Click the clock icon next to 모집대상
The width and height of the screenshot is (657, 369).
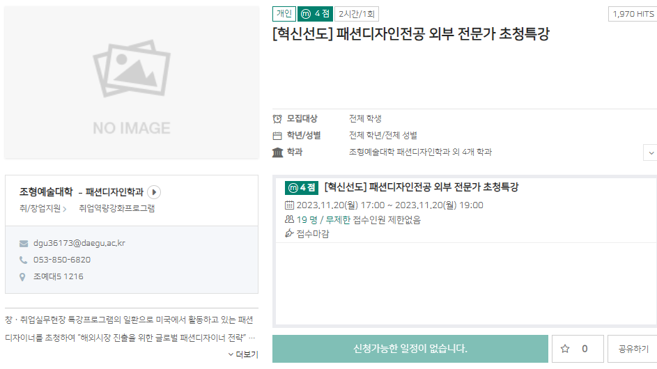point(277,118)
